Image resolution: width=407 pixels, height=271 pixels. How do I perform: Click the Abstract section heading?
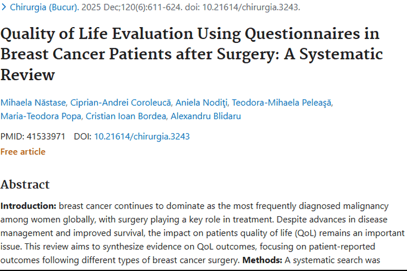[25, 184]
